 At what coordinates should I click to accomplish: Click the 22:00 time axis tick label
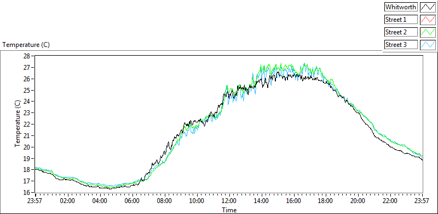(390, 201)
